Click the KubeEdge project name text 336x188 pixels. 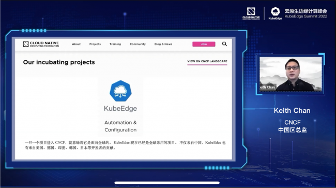pyautogui.click(x=120, y=108)
